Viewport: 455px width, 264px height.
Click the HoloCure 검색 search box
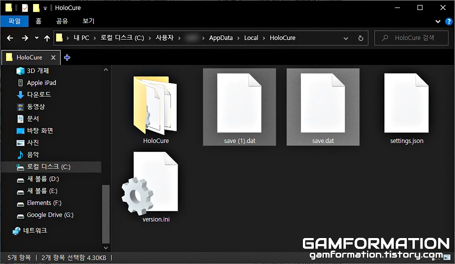point(411,38)
